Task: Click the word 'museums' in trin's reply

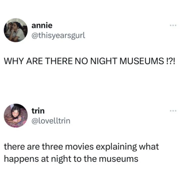Action: point(119,159)
